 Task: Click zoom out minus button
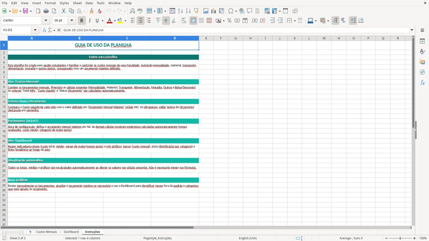pos(386,238)
